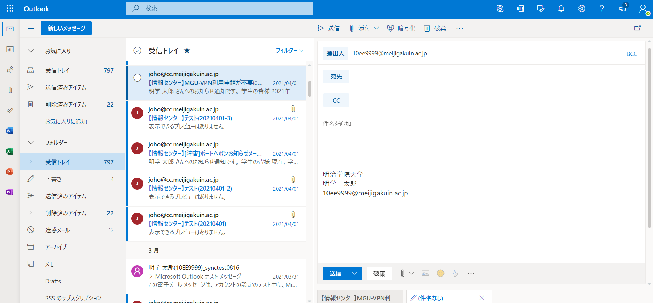Screen dimensions: 653x303
Task: Select all messages in the inbox
Action: [137, 51]
